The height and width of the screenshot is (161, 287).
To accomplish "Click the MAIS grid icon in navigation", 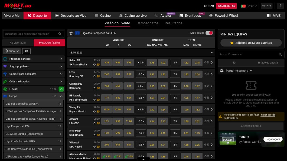I will (269, 16).
